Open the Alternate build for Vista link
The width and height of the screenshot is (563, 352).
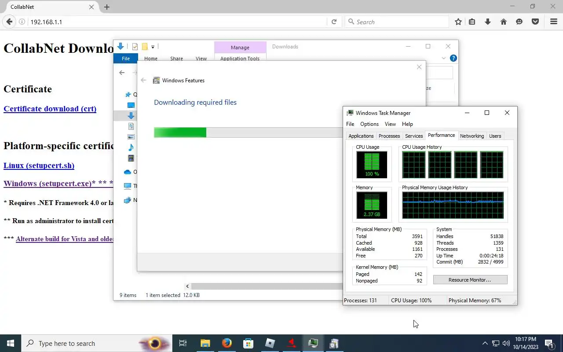[64, 239]
